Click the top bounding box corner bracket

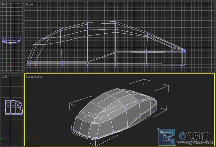pyautogui.click(x=144, y=80)
